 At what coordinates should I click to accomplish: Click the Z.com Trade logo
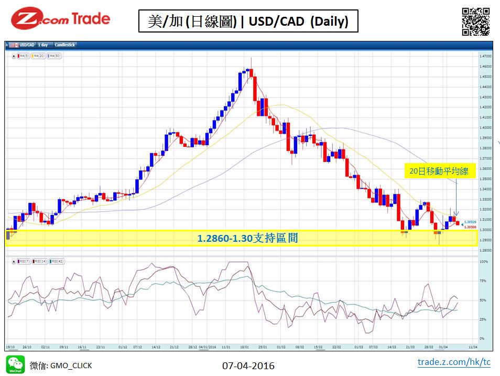click(x=61, y=18)
